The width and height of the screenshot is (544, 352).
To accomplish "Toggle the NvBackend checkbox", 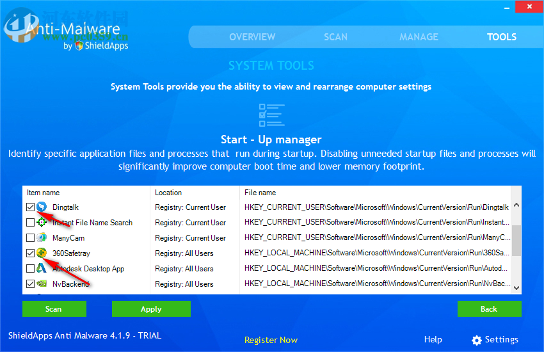I will click(31, 284).
